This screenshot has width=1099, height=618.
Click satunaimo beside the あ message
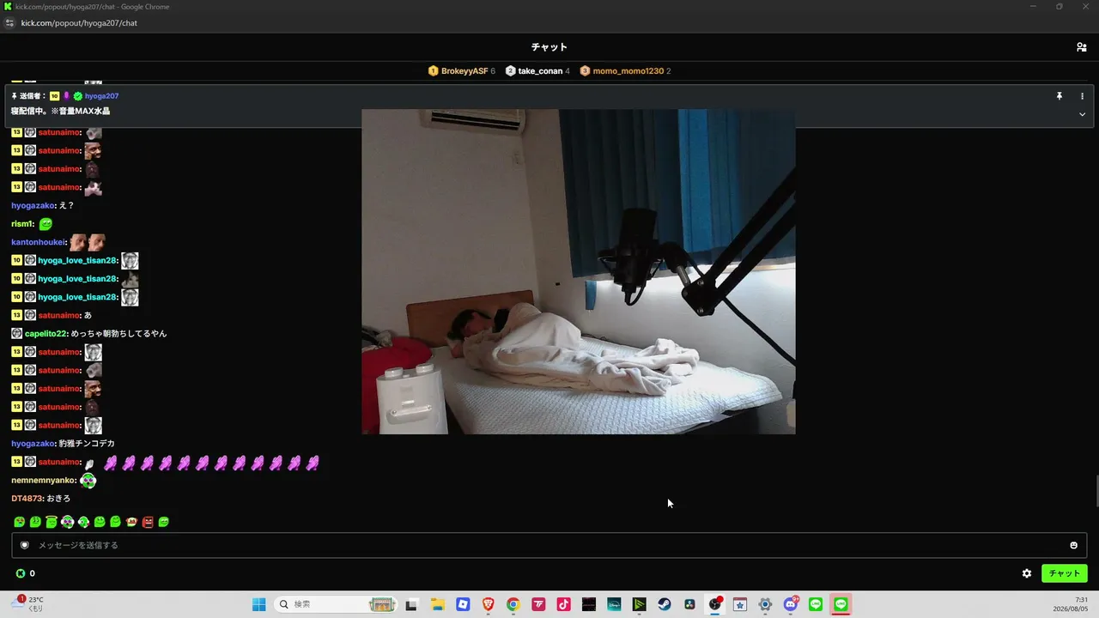tap(60, 315)
